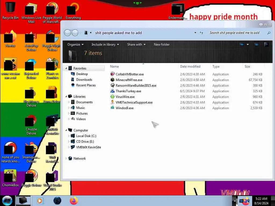Expand the Network tree node
Screen dimensions: 275x206
pyautogui.click(x=66, y=158)
